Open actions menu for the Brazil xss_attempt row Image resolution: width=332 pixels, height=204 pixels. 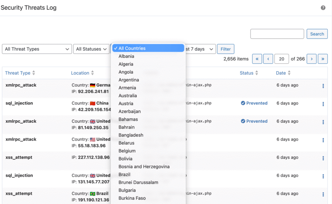[323, 194]
